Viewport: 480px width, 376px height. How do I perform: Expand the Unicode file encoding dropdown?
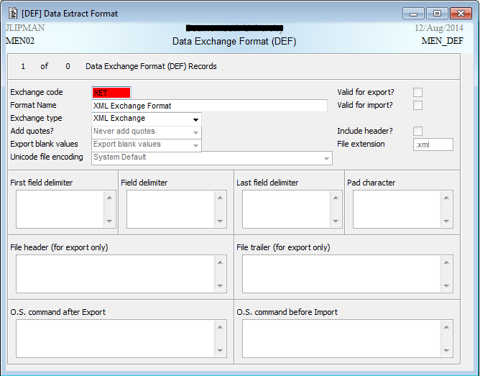point(326,157)
